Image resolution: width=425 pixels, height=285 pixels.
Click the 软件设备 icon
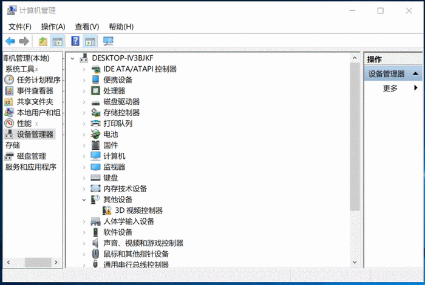95,232
